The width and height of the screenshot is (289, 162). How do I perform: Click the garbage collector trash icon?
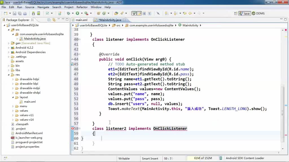pos(221,158)
